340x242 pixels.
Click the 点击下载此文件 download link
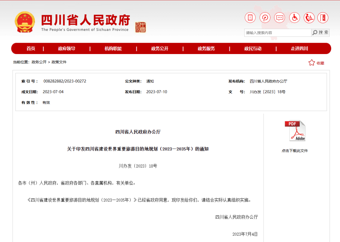click(x=295, y=151)
